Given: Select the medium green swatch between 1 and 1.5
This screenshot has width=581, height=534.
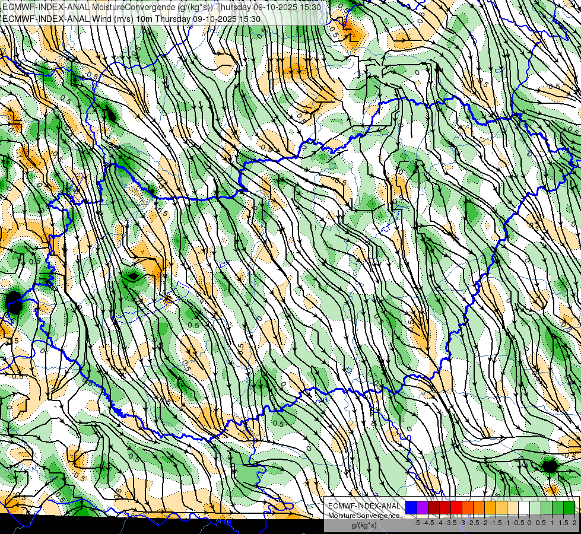Looking at the screenshot, I should (558, 507).
